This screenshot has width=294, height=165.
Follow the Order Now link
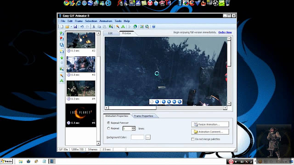[x=225, y=33]
